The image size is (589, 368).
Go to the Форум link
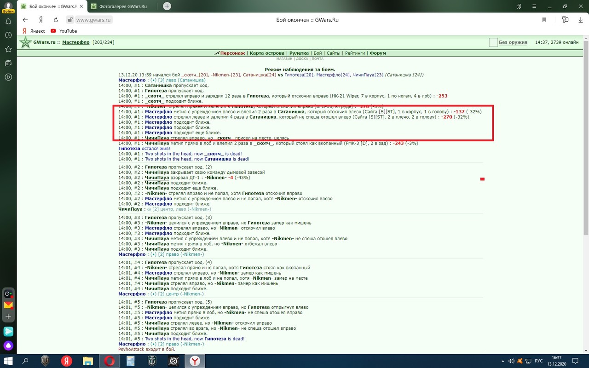(378, 53)
